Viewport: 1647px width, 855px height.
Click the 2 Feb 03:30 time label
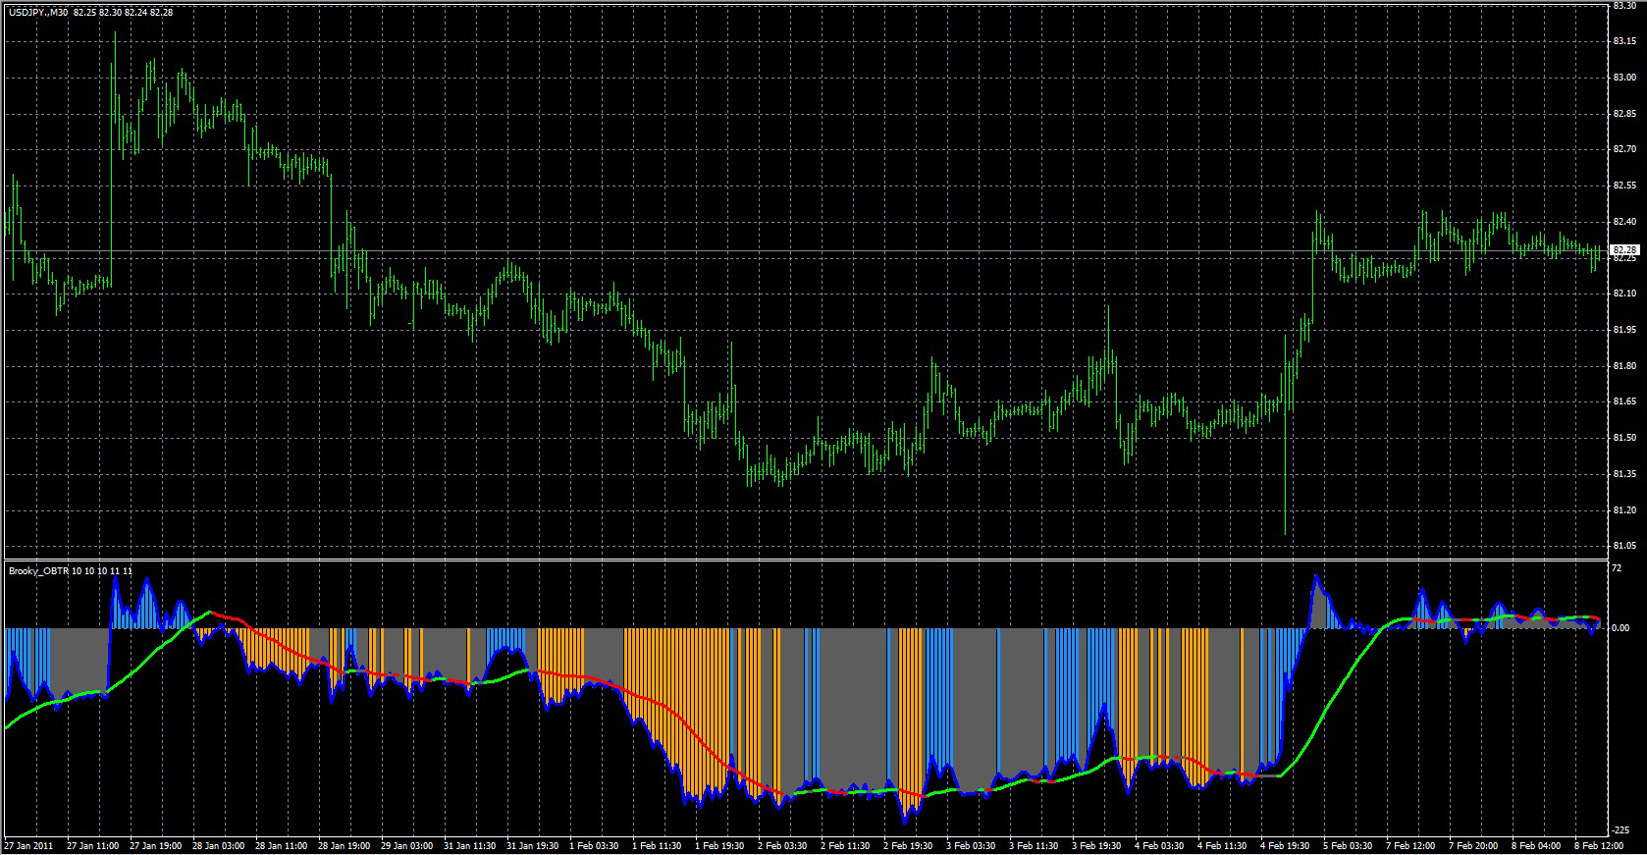783,845
